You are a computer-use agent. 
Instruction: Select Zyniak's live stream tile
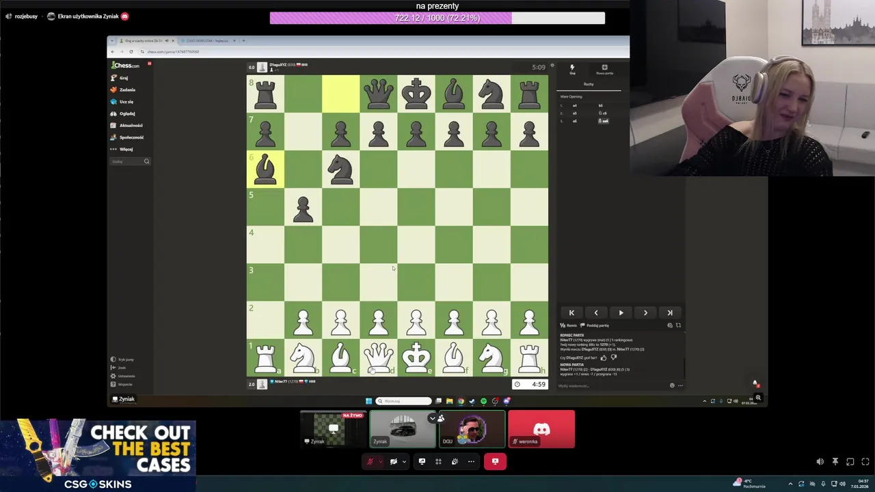pos(333,429)
